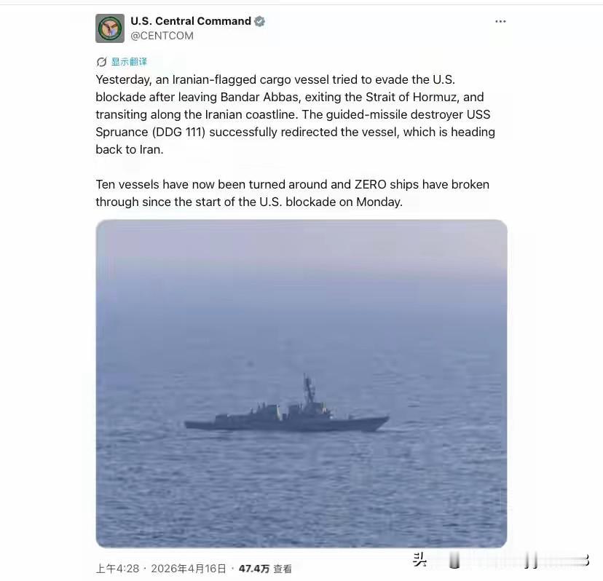Click the translate icon beside 显示翻译

point(101,62)
